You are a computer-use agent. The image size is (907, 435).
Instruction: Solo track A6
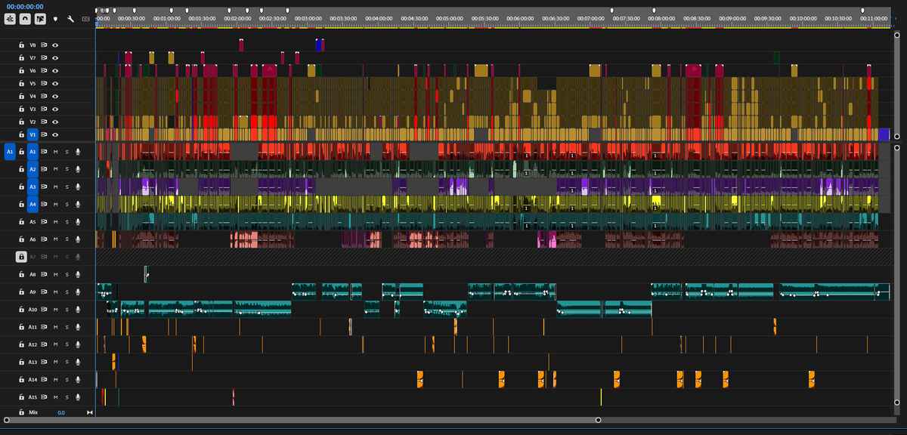[x=67, y=239]
